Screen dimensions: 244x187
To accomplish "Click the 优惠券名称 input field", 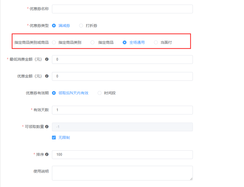I will coord(122,9).
